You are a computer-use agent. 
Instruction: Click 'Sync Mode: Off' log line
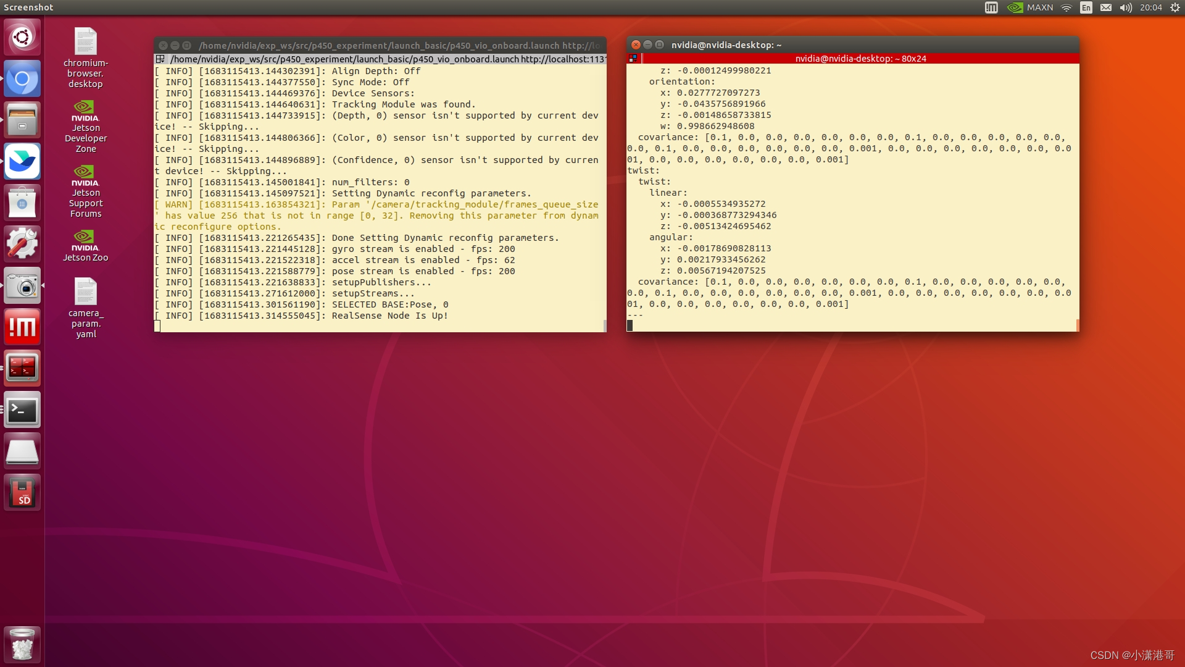[281, 82]
